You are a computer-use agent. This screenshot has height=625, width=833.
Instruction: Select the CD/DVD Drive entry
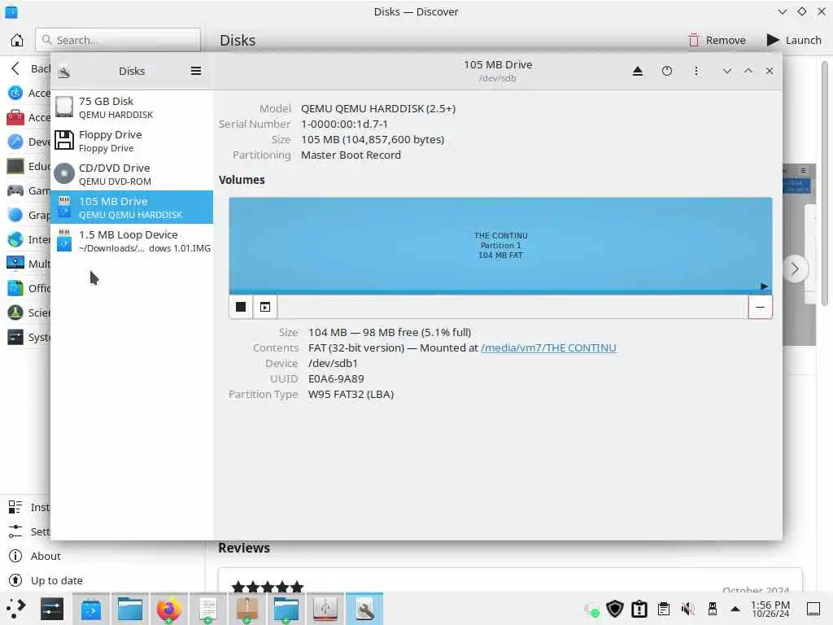click(132, 174)
